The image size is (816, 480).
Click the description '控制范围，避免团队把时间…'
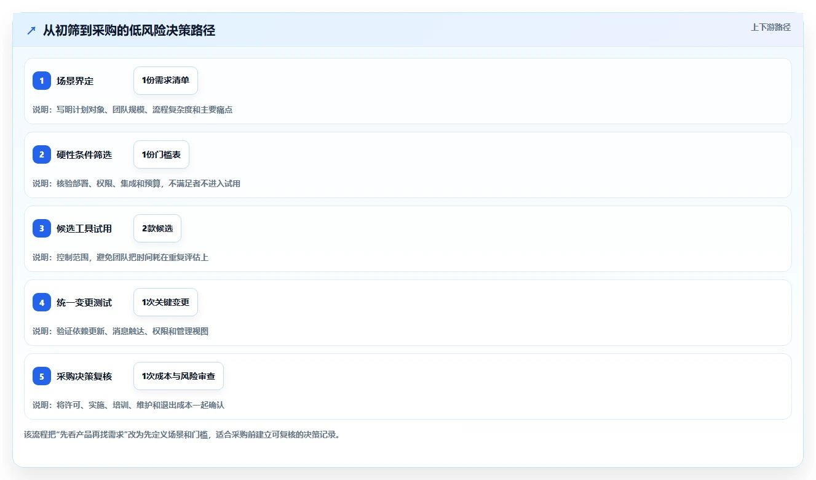[121, 257]
